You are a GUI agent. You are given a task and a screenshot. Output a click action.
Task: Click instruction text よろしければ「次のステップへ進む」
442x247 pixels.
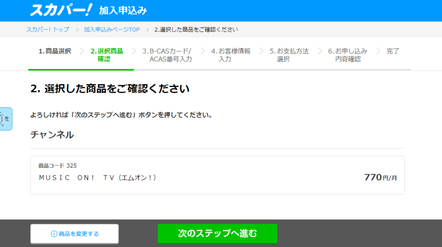pos(83,115)
